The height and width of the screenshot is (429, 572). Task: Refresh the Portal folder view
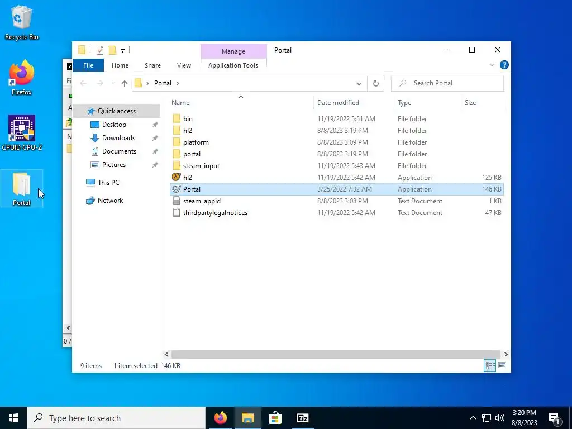tap(376, 83)
